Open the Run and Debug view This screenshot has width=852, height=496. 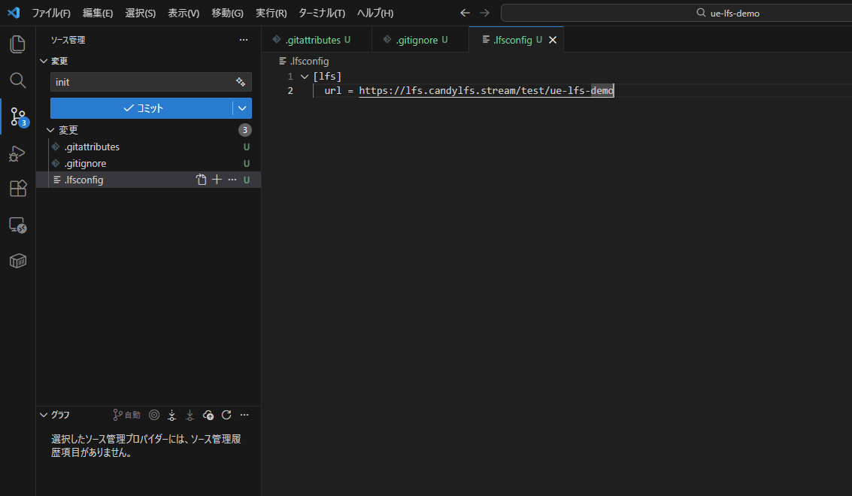pyautogui.click(x=17, y=153)
